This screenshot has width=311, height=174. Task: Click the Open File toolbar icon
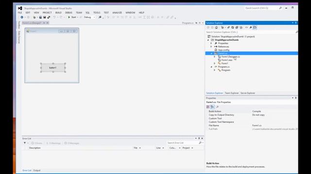(40, 17)
